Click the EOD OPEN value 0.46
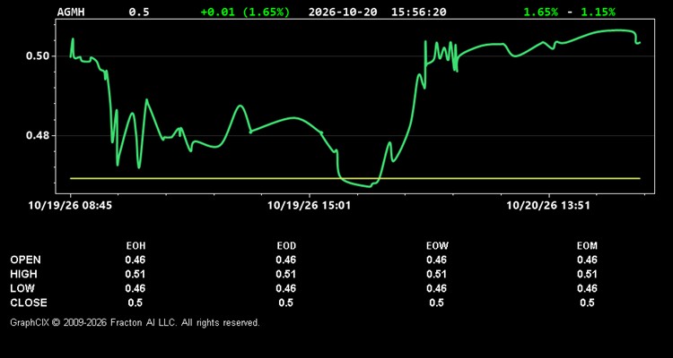673x358 pixels. click(286, 260)
